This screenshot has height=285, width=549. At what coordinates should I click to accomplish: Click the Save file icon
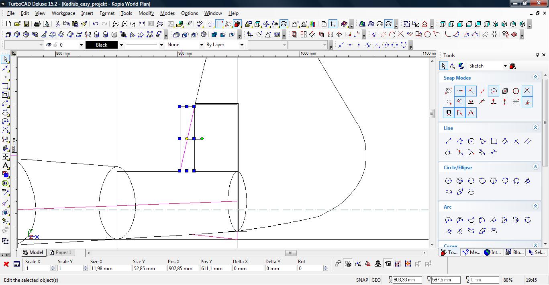pos(26,24)
